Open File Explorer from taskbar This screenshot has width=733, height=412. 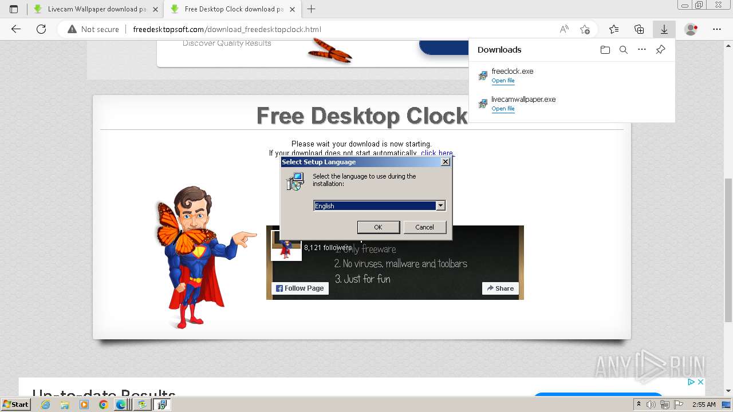pos(65,405)
